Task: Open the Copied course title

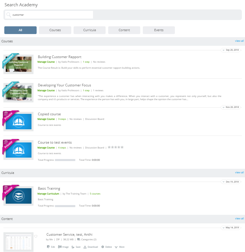Action: (49, 114)
